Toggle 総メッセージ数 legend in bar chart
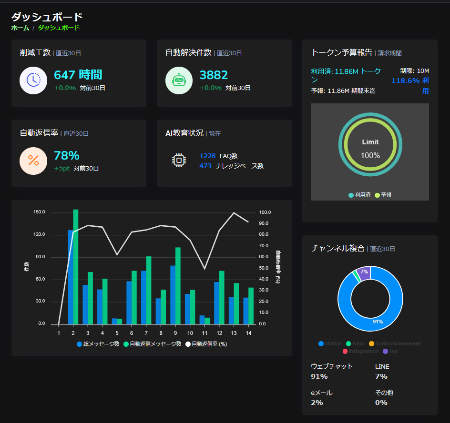The width and height of the screenshot is (450, 423). tap(98, 344)
